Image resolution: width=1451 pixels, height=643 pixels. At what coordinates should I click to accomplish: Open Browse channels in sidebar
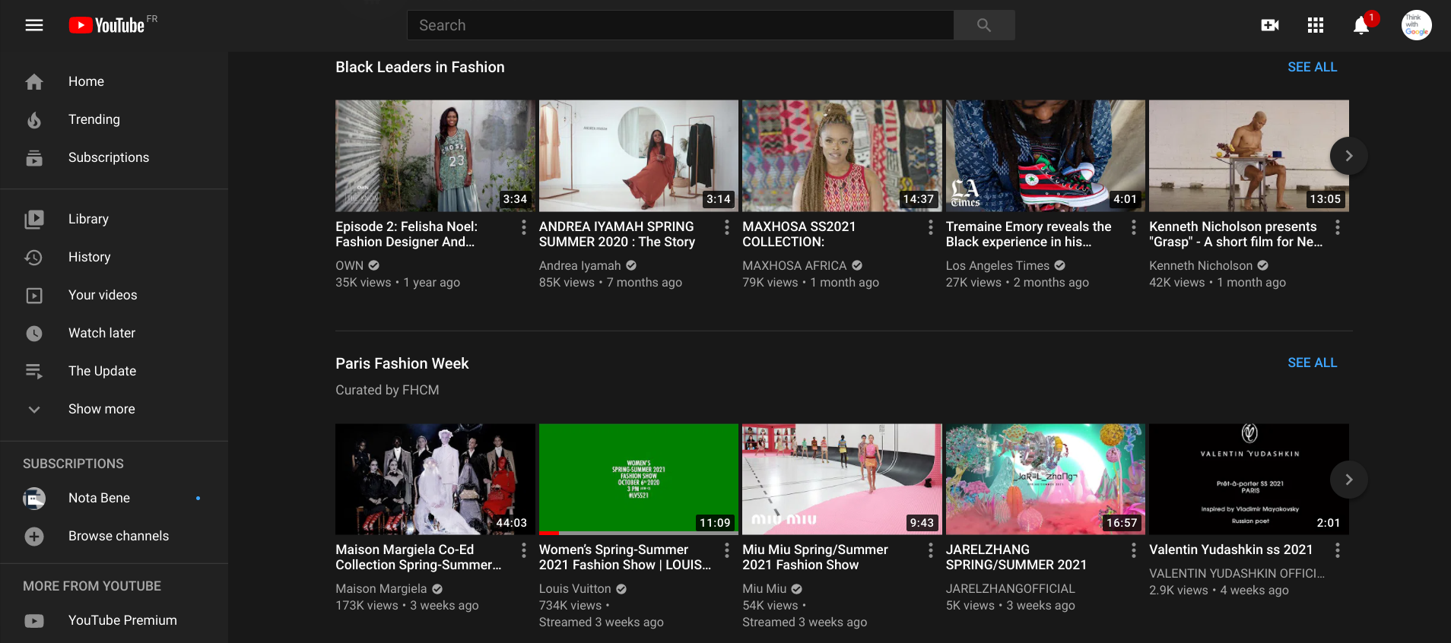114,536
